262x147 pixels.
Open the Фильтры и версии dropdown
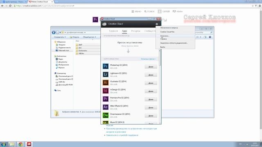(148, 59)
